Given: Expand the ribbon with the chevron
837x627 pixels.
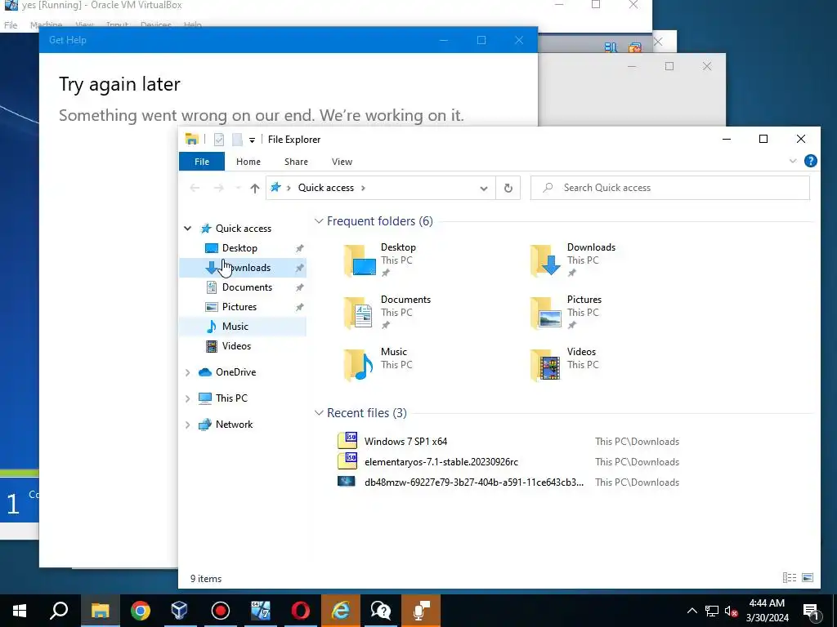Looking at the screenshot, I should [x=793, y=161].
